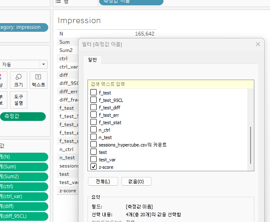
Task: Select the n_test row header in table
Action: (67, 158)
